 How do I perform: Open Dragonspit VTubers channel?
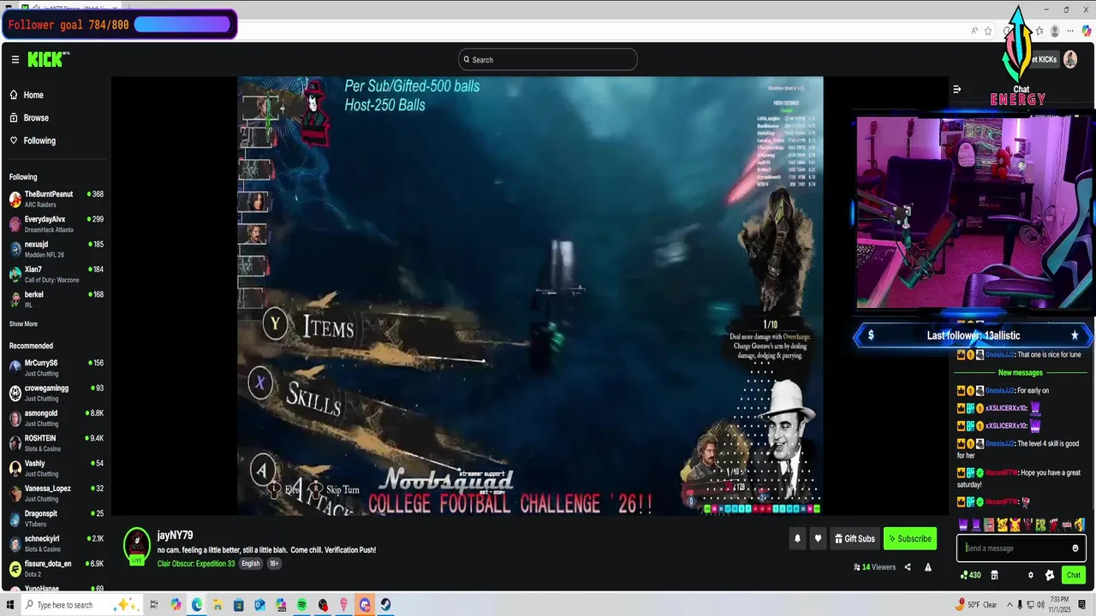click(56, 518)
